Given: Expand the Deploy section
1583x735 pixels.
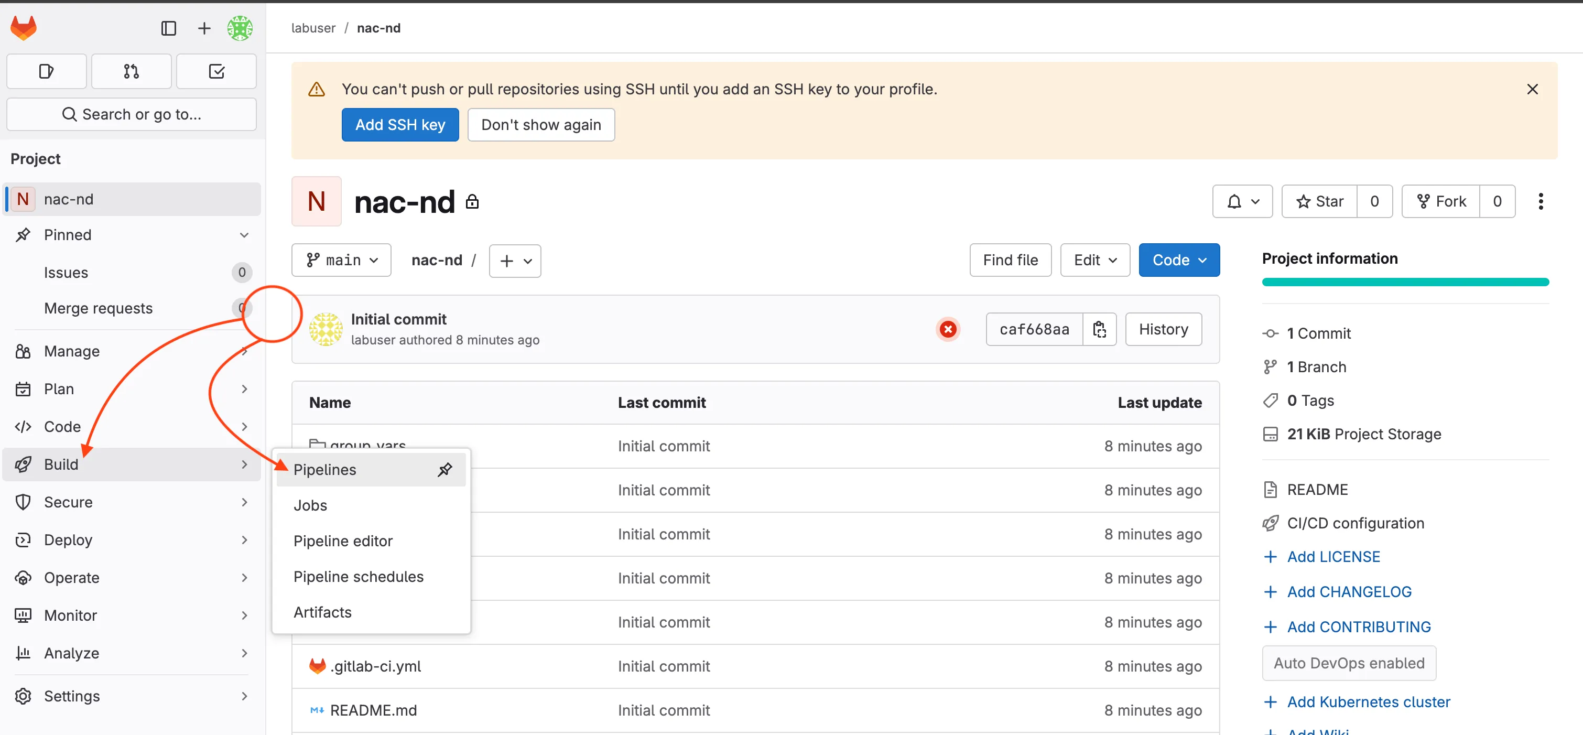Looking at the screenshot, I should click(x=69, y=539).
